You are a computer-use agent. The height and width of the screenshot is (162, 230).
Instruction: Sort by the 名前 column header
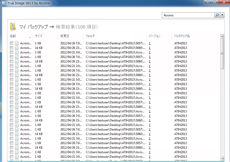pyautogui.click(x=13, y=36)
